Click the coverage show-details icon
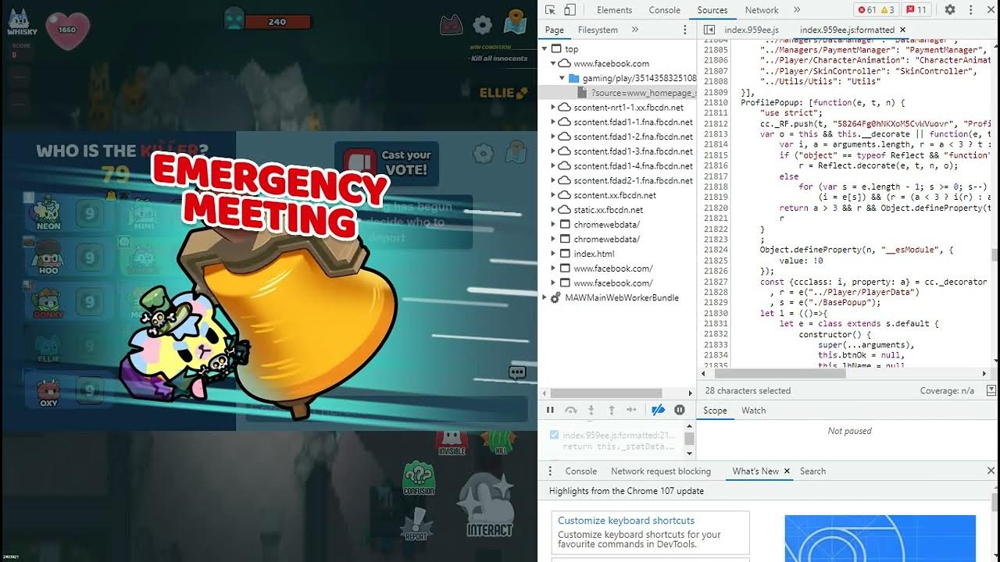 click(x=991, y=390)
